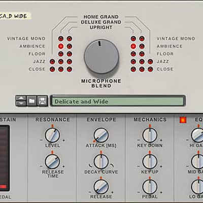Select right mic Upright Floor LED
This screenshot has height=203, width=203.
133,54
